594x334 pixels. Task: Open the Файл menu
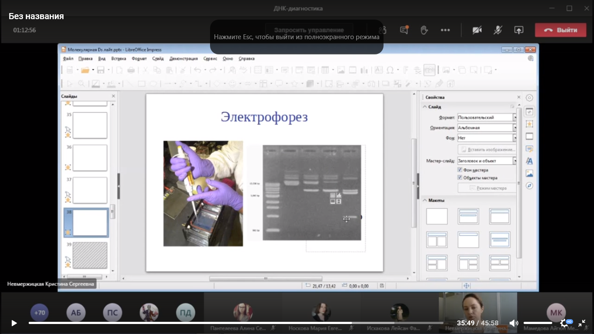pos(68,58)
